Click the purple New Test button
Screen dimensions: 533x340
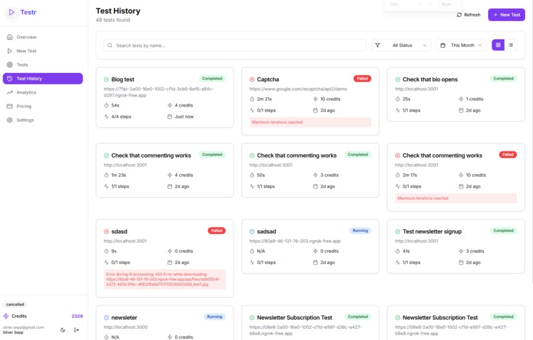(507, 15)
